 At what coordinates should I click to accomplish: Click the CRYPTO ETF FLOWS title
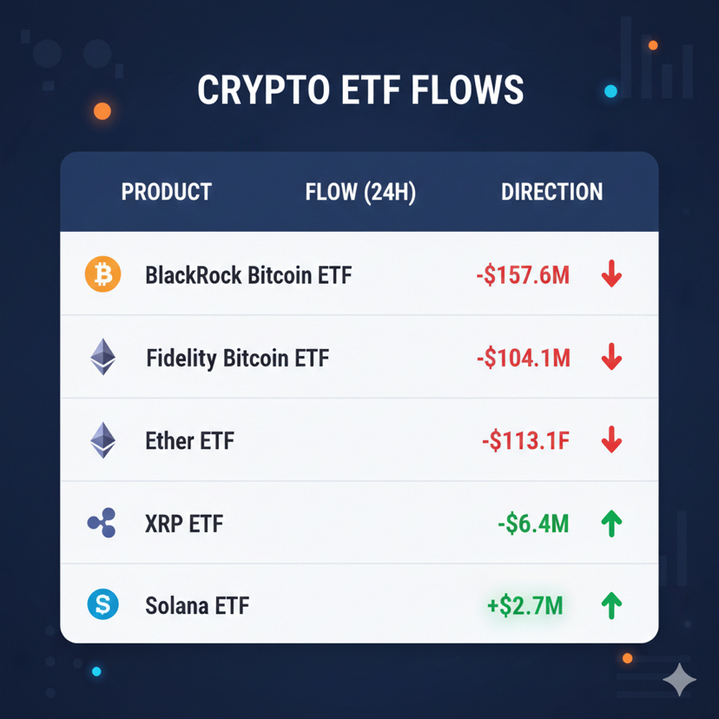(x=360, y=90)
